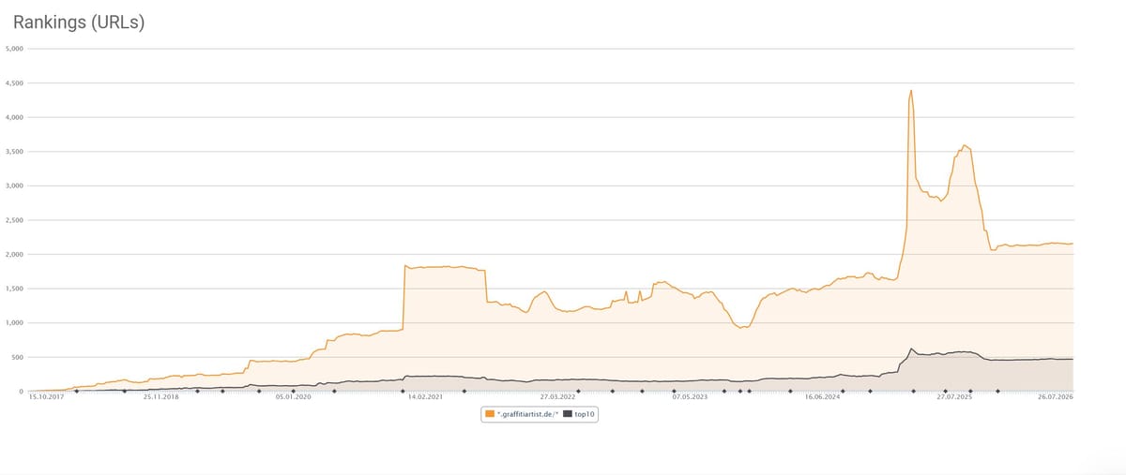Select the event marker above the 27.07.2025 date

[x=946, y=391]
